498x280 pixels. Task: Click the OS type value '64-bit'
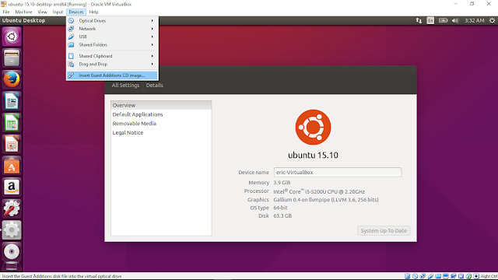pyautogui.click(x=280, y=208)
